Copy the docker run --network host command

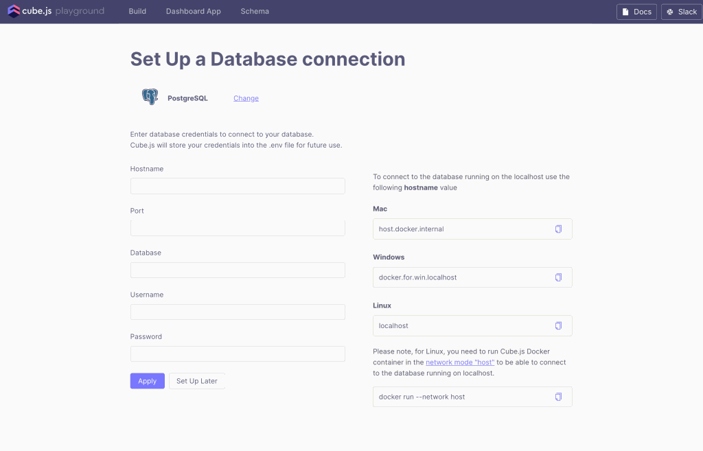[x=558, y=397]
